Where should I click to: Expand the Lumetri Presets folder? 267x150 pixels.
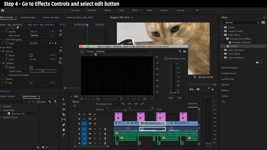[x=222, y=31]
